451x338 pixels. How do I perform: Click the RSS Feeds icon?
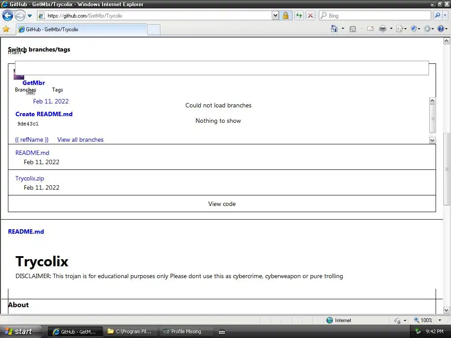(353, 29)
